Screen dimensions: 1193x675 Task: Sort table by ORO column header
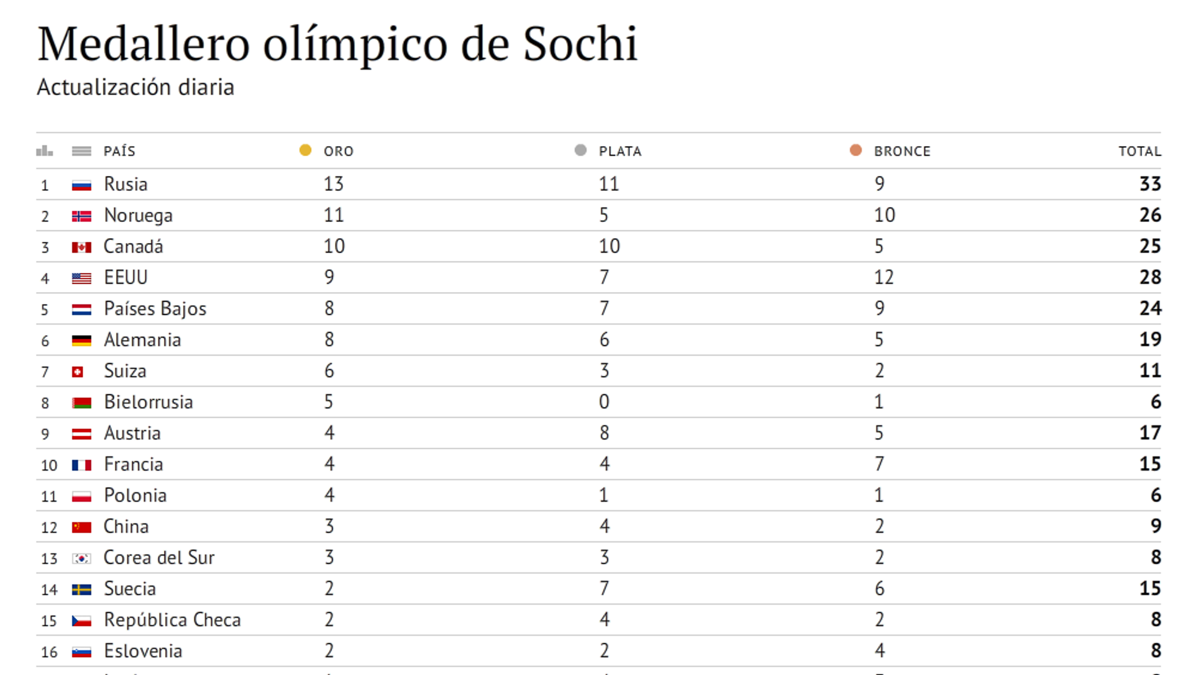(339, 151)
